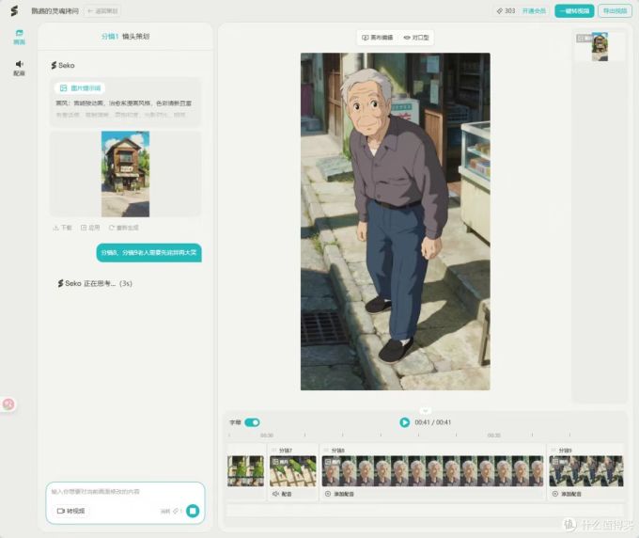639x538 pixels.
Task: Click the project title text in header
Action: pos(55,11)
